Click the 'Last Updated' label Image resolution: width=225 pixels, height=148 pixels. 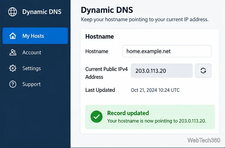[100, 90]
